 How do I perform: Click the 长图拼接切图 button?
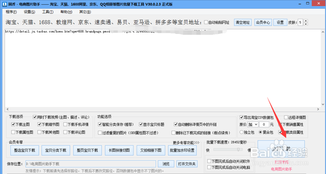click(119, 150)
